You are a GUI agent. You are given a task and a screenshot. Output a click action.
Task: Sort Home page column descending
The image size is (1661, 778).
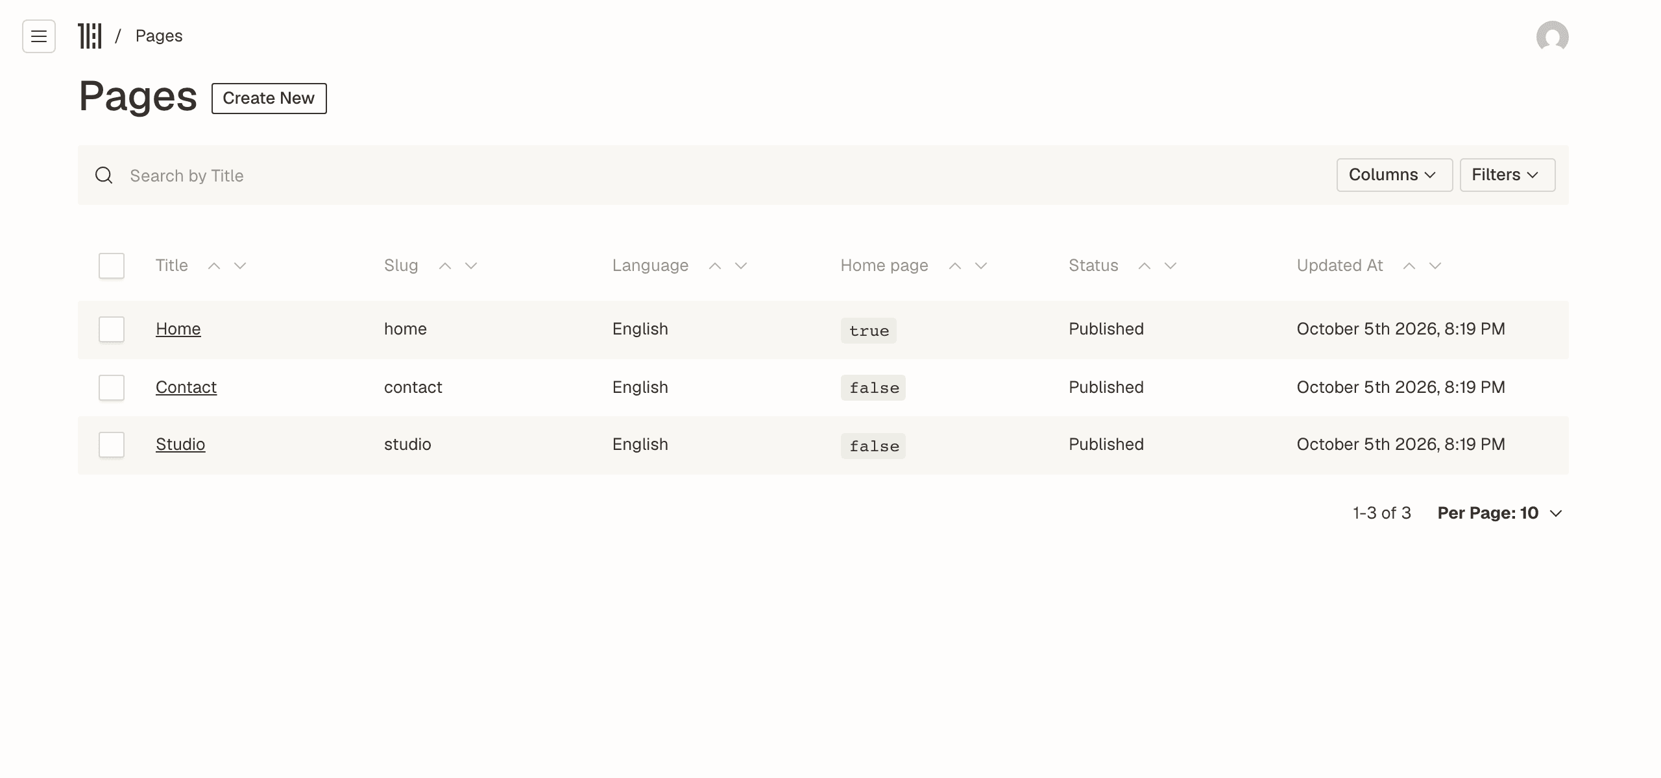click(x=981, y=266)
